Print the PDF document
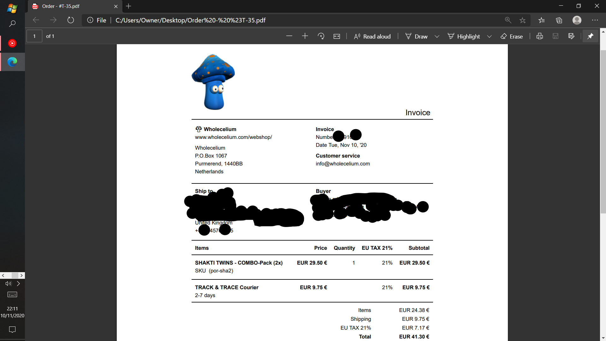The height and width of the screenshot is (341, 606). tap(540, 36)
